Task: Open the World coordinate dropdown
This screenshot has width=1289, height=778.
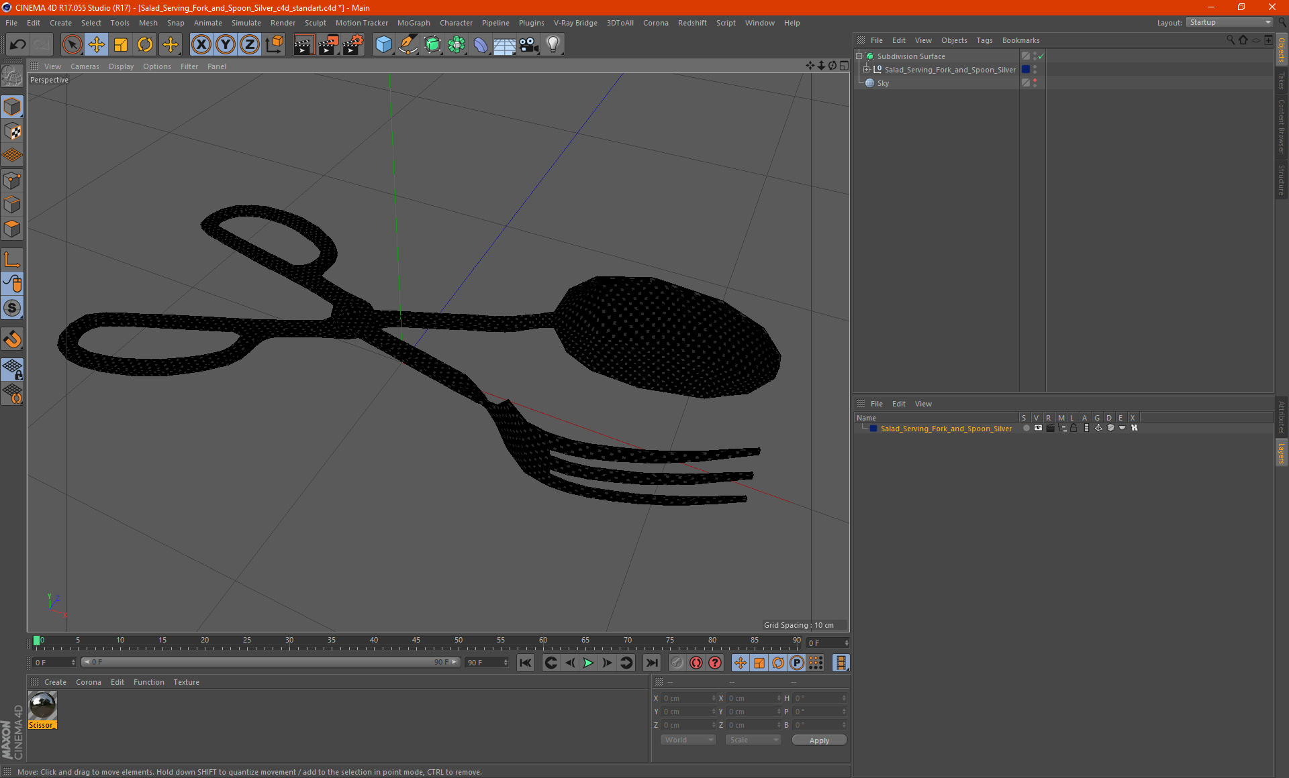Action: [x=688, y=740]
